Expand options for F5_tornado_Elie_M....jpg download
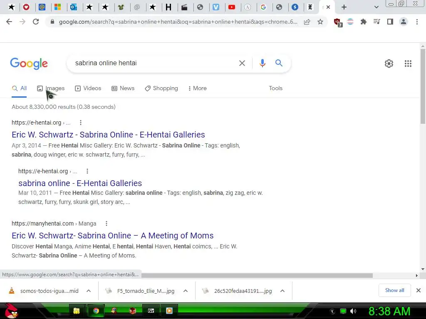Image resolution: width=426 pixels, height=319 pixels. point(186,291)
